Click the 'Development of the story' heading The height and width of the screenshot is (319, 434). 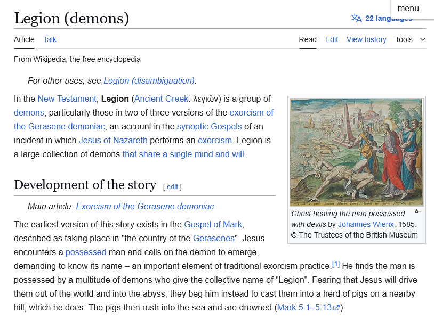85,185
